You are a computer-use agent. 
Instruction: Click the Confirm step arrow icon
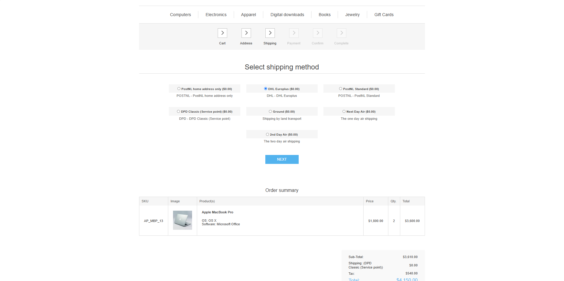pos(318,33)
